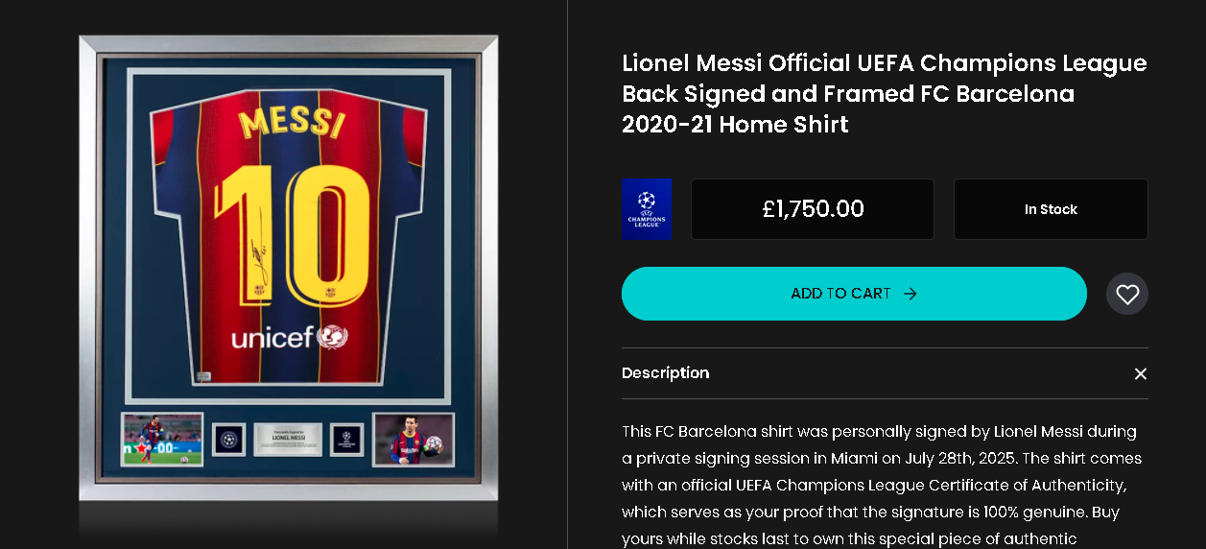Add the product to the wishlist with the heart icon
The height and width of the screenshot is (549, 1206).
tap(1127, 294)
